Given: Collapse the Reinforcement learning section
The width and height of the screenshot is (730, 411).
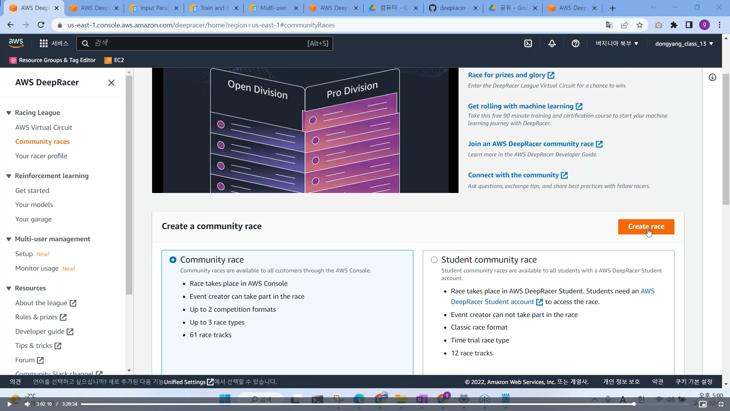Looking at the screenshot, I should tap(9, 176).
